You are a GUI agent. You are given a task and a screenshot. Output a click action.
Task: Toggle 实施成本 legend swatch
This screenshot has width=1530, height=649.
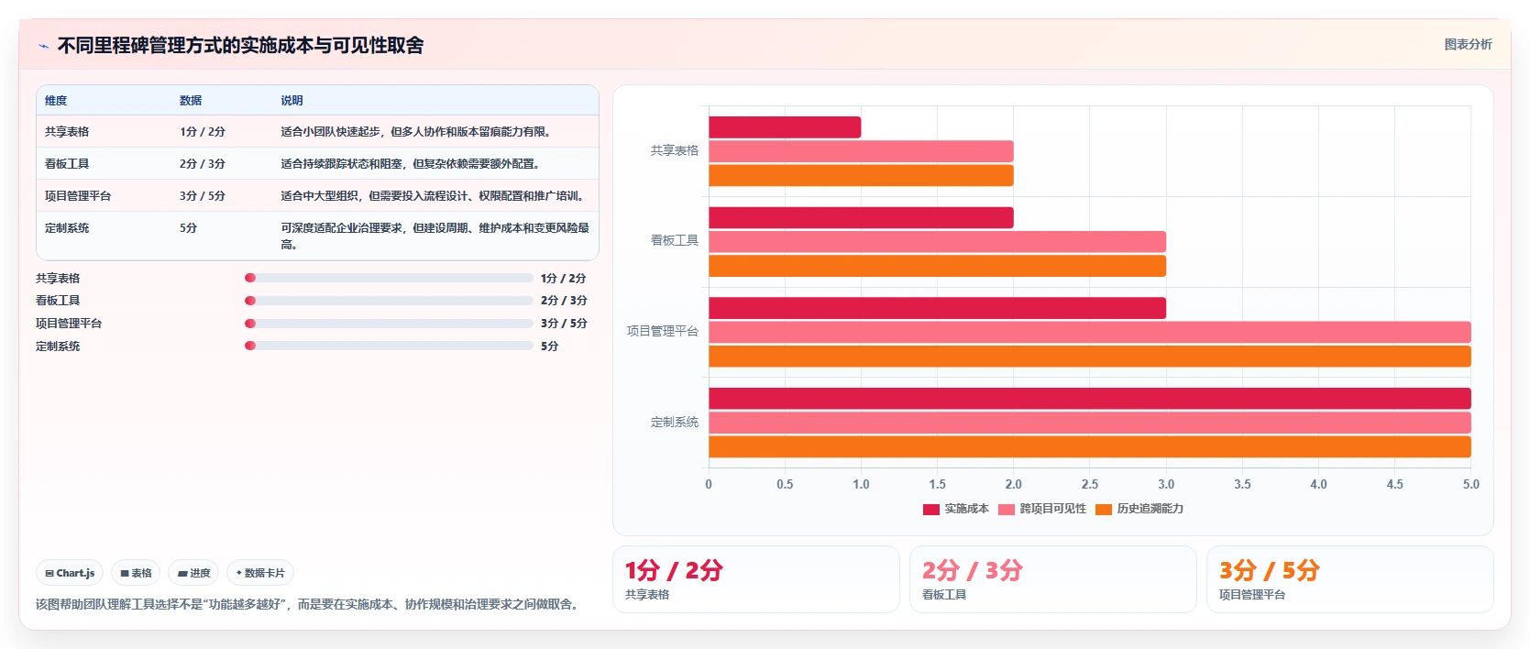click(930, 510)
